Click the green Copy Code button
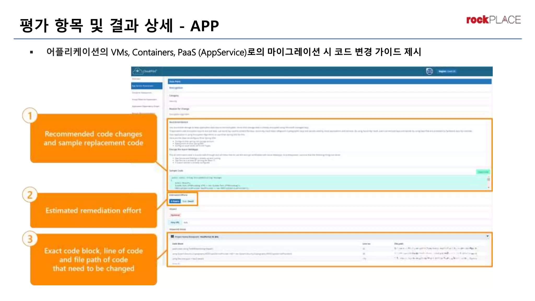 (483, 172)
